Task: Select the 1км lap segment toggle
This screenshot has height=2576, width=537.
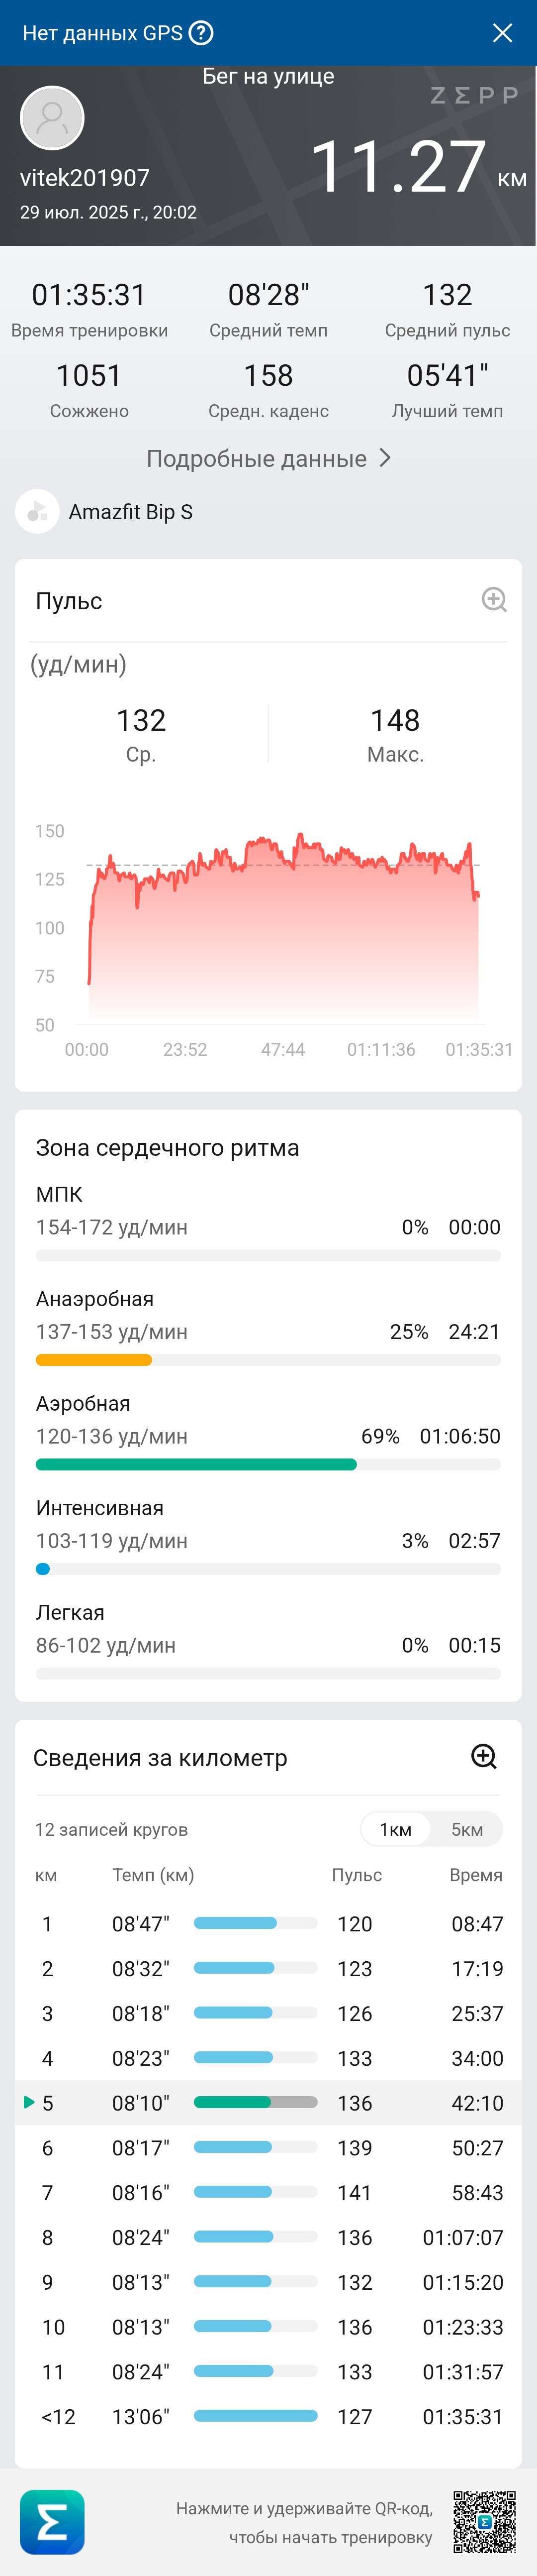Action: 395,1829
